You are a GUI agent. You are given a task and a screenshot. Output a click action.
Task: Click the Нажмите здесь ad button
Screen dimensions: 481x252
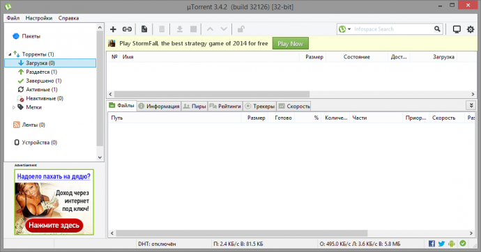coord(54,226)
